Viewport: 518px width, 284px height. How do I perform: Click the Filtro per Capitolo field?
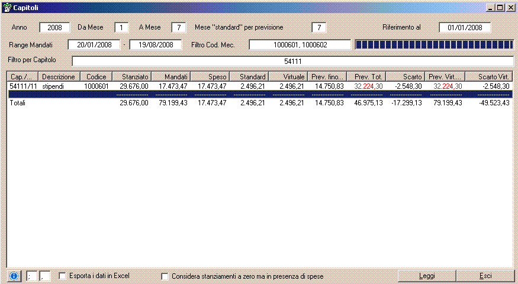tap(292, 61)
